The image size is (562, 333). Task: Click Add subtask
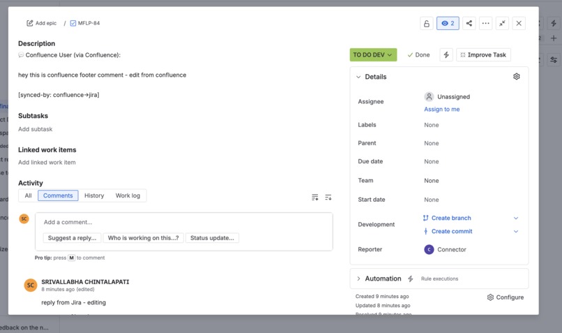click(x=35, y=129)
